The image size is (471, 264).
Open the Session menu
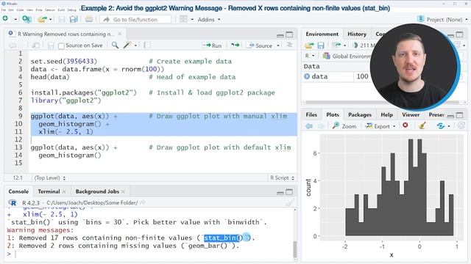click(x=50, y=10)
